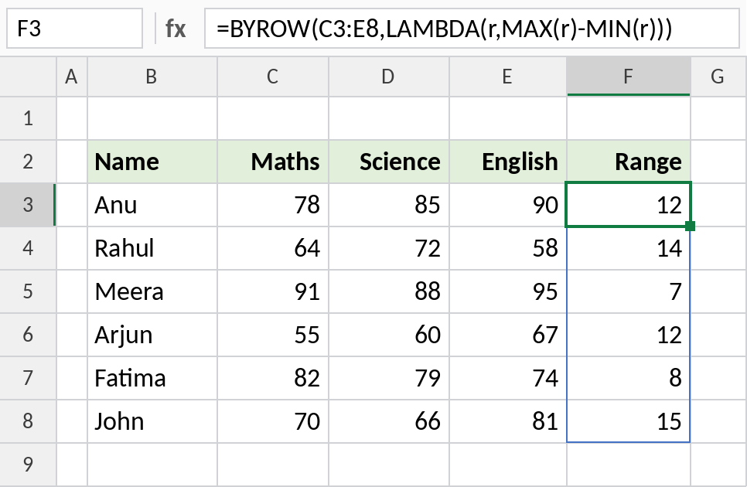Select the cell containing Rahul
747x487 pixels.
coord(152,248)
